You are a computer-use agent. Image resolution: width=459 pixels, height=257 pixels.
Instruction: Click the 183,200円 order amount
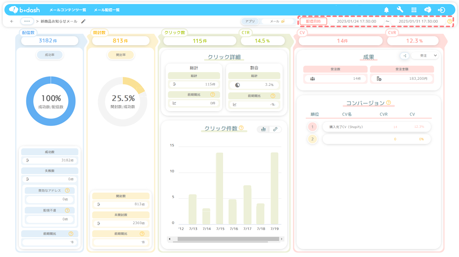coord(418,79)
